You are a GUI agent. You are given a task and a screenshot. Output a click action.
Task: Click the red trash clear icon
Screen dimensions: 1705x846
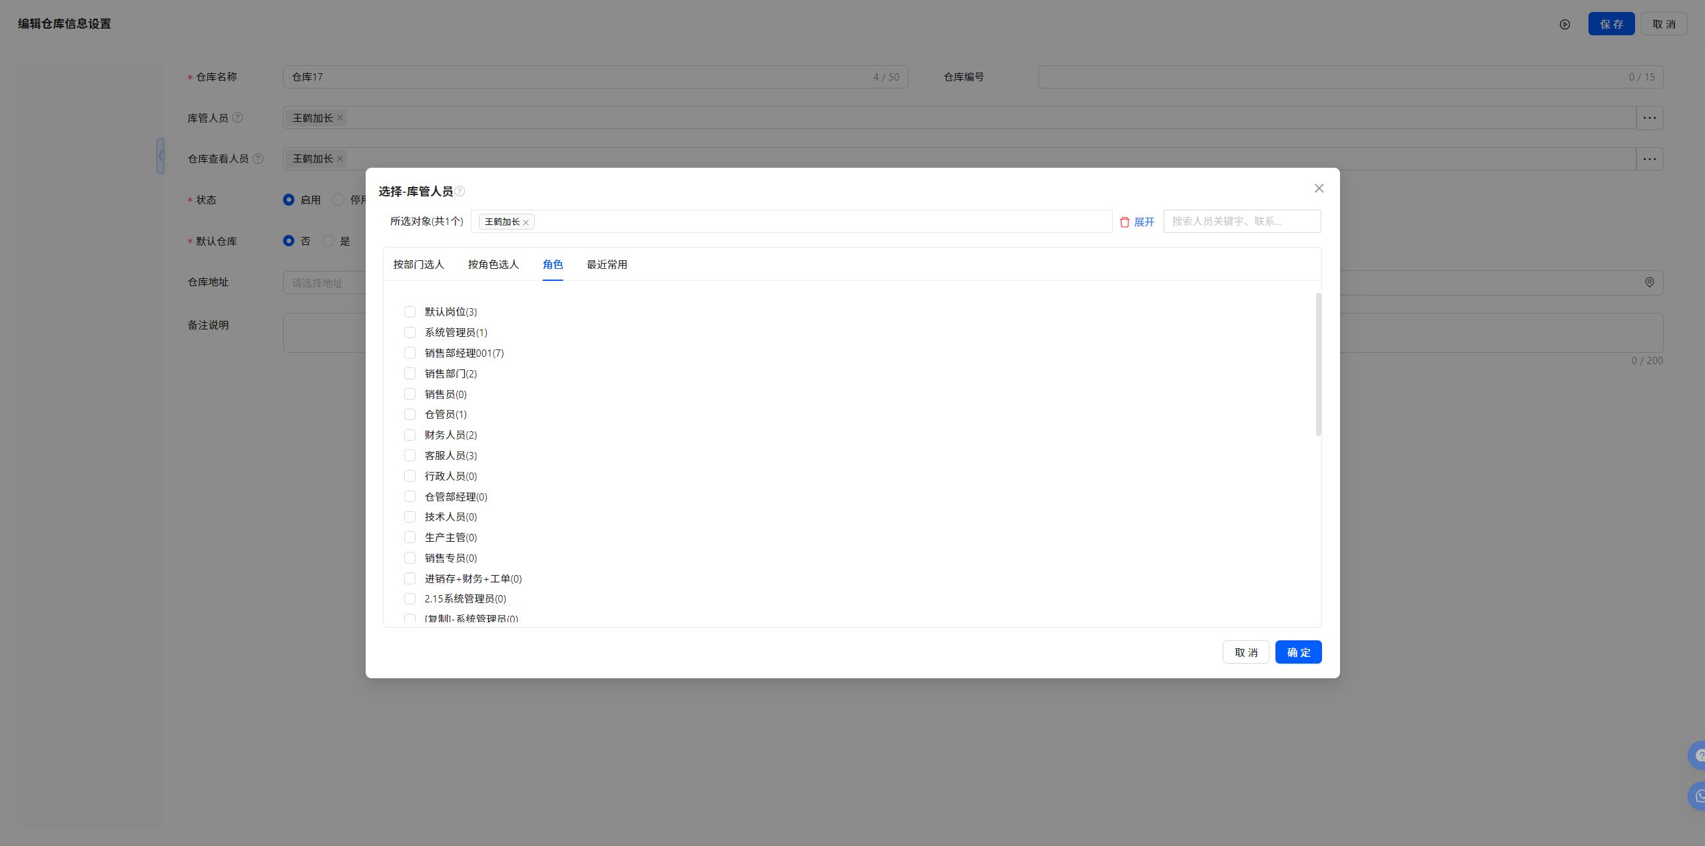pyautogui.click(x=1124, y=222)
